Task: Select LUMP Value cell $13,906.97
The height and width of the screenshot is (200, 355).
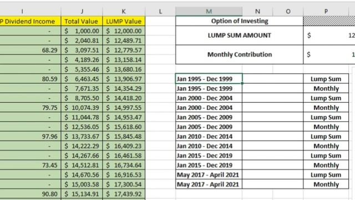Action: (x=124, y=79)
